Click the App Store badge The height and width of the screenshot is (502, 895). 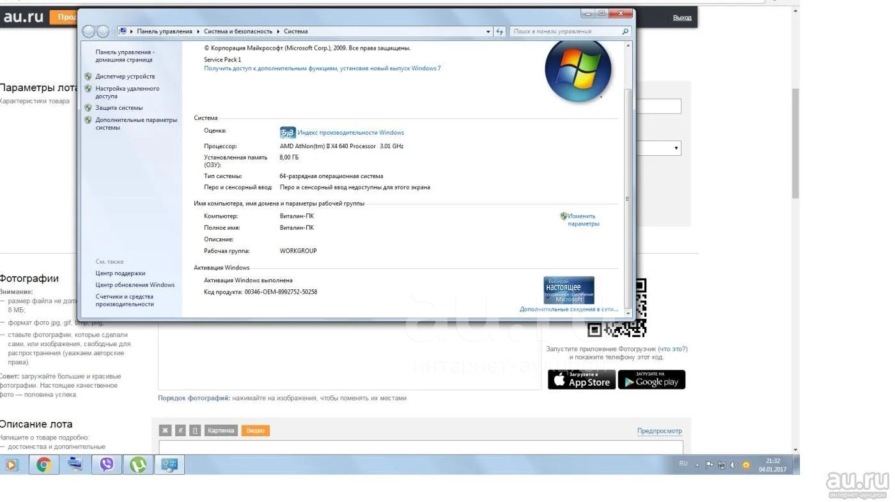tap(582, 379)
